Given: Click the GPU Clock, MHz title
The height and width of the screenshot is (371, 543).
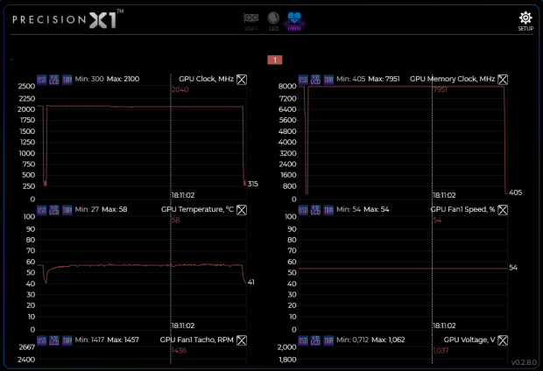Looking at the screenshot, I should coord(206,79).
